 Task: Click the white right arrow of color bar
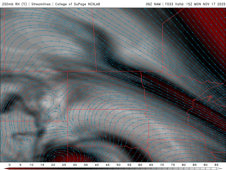point(219,169)
